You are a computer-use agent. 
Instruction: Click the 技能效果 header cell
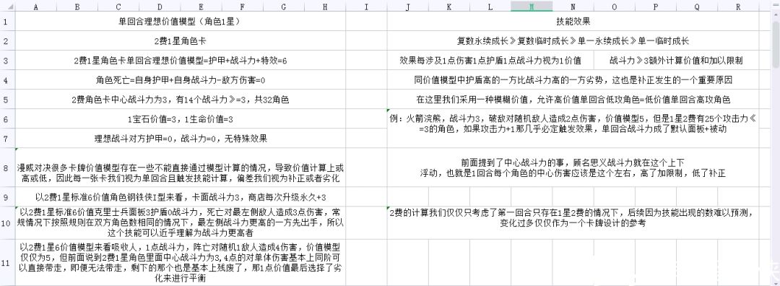click(573, 22)
